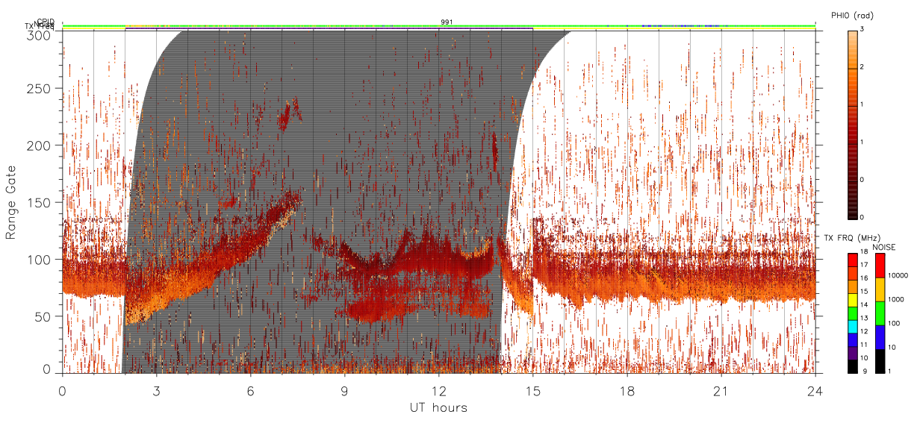Viewport: 917px width, 423px height.
Task: Click the 'CPID' label at top left
Action: tap(45, 22)
